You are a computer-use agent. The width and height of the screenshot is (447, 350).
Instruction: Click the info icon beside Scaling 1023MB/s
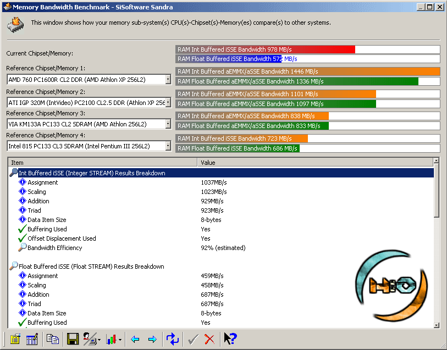coord(22,191)
